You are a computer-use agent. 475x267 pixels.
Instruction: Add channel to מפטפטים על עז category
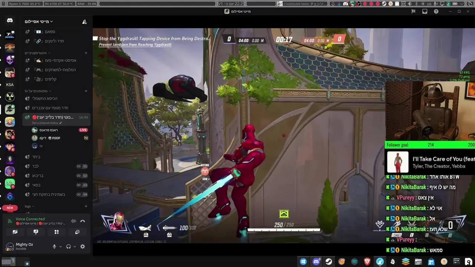86,91
